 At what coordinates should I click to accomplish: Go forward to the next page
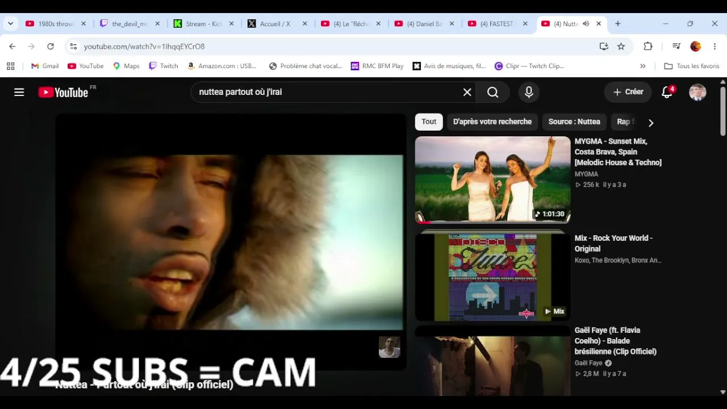pyautogui.click(x=31, y=47)
